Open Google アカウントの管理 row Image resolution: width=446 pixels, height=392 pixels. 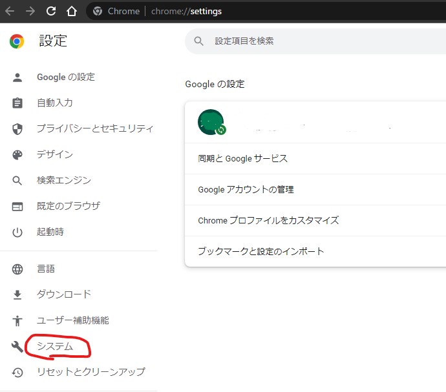[x=315, y=190]
